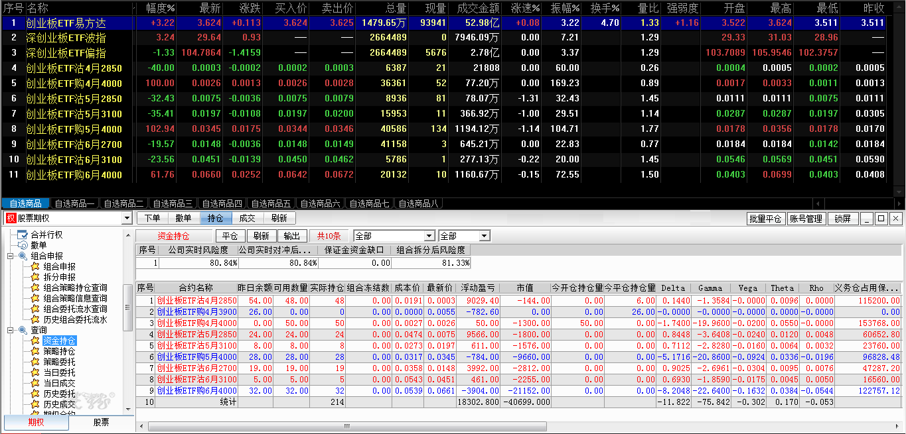Click the star icon next to 拆分申报
Screen dimensions: 906x434
pyautogui.click(x=35, y=277)
